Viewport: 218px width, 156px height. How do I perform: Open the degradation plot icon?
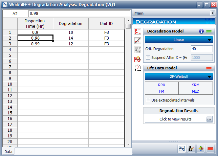click(138, 41)
